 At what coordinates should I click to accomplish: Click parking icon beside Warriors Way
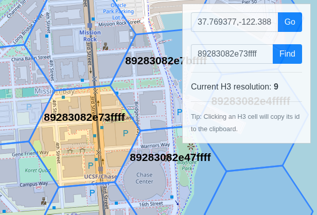coord(125,133)
